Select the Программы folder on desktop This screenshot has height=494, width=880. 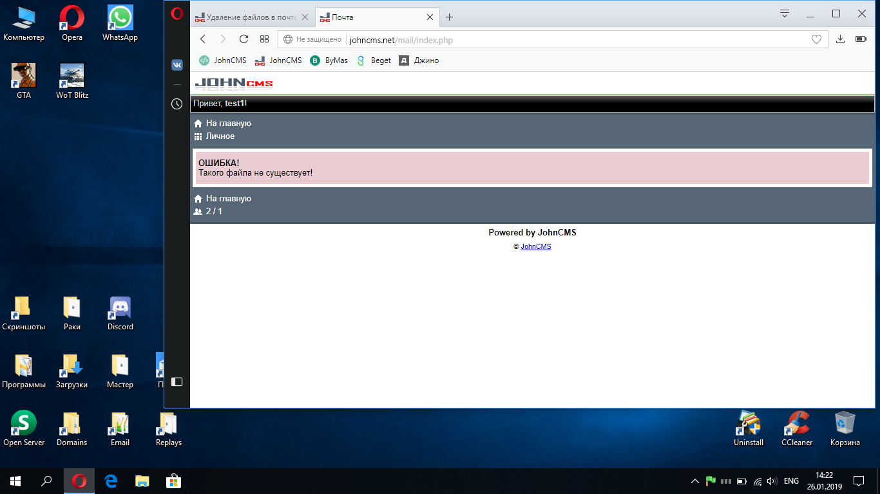tap(24, 371)
